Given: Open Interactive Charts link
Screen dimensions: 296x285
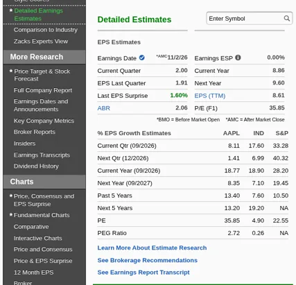Looking at the screenshot, I should (x=38, y=238).
